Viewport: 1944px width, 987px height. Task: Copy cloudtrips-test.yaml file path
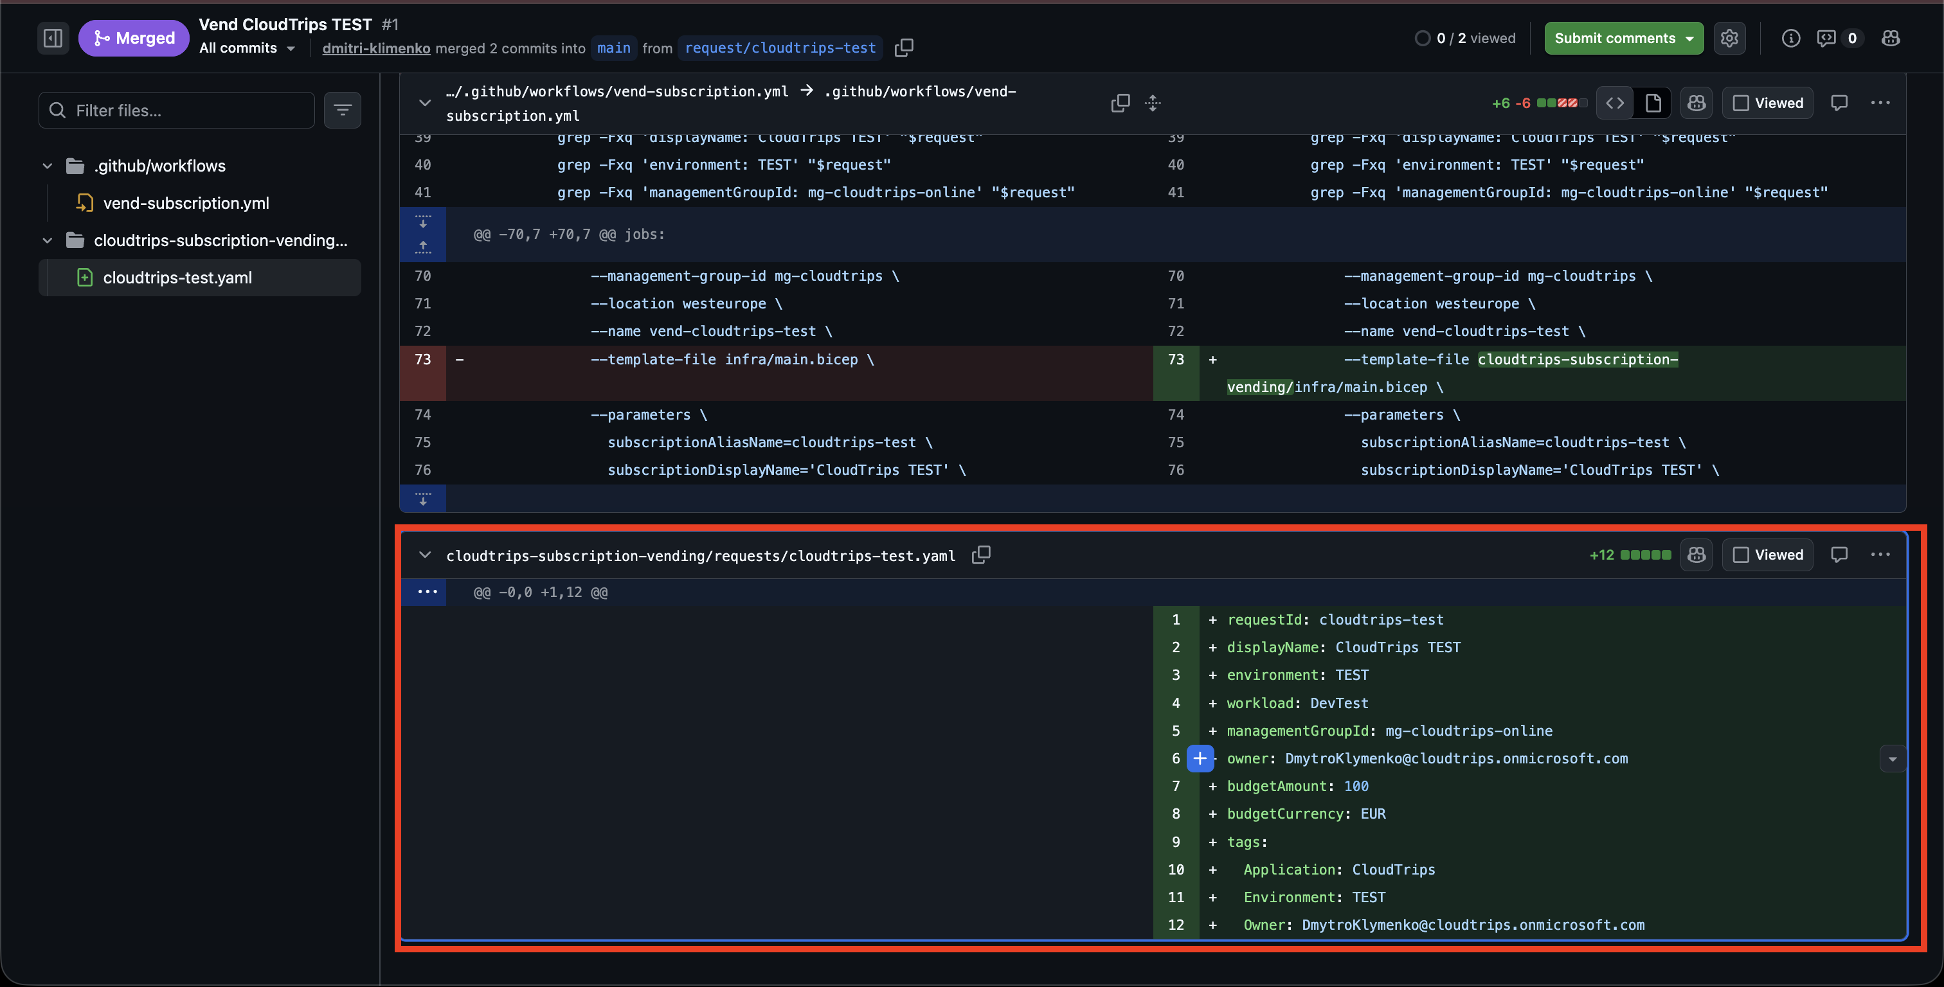(x=980, y=555)
